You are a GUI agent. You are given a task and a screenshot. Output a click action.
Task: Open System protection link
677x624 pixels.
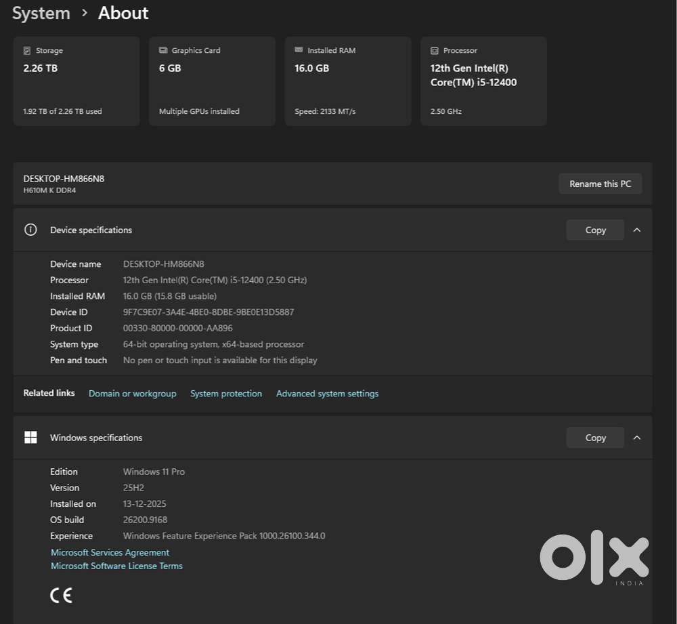point(226,394)
